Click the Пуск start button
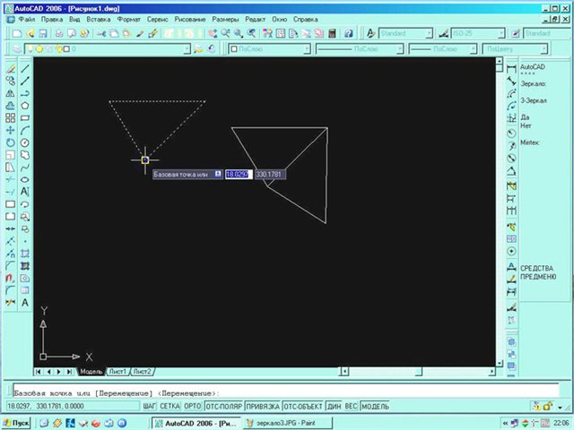 (x=18, y=420)
